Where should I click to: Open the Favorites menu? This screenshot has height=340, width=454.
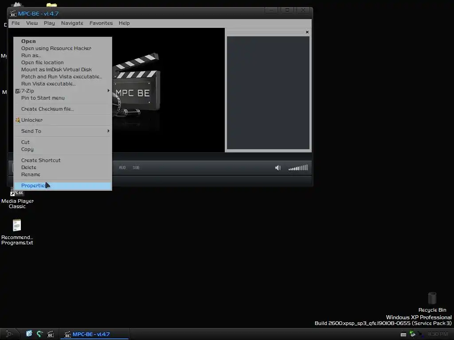tap(101, 23)
